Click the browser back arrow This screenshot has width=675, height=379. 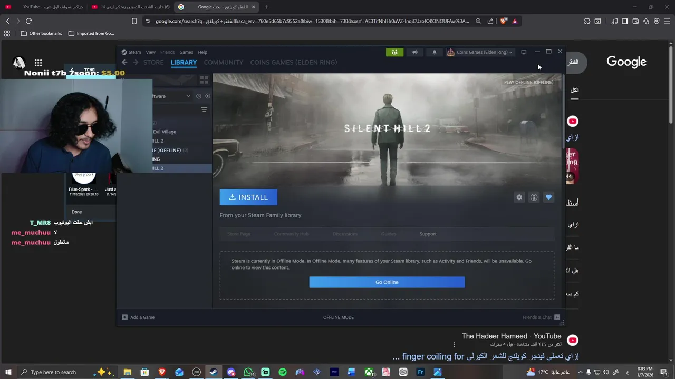7,21
